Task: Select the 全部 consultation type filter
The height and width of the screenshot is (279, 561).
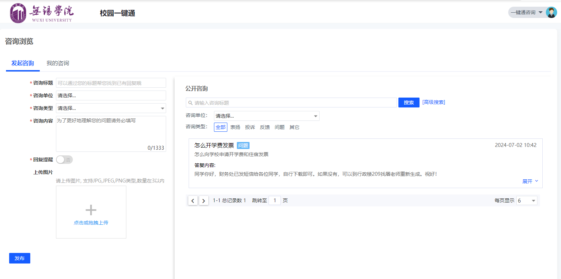Action: pos(220,127)
